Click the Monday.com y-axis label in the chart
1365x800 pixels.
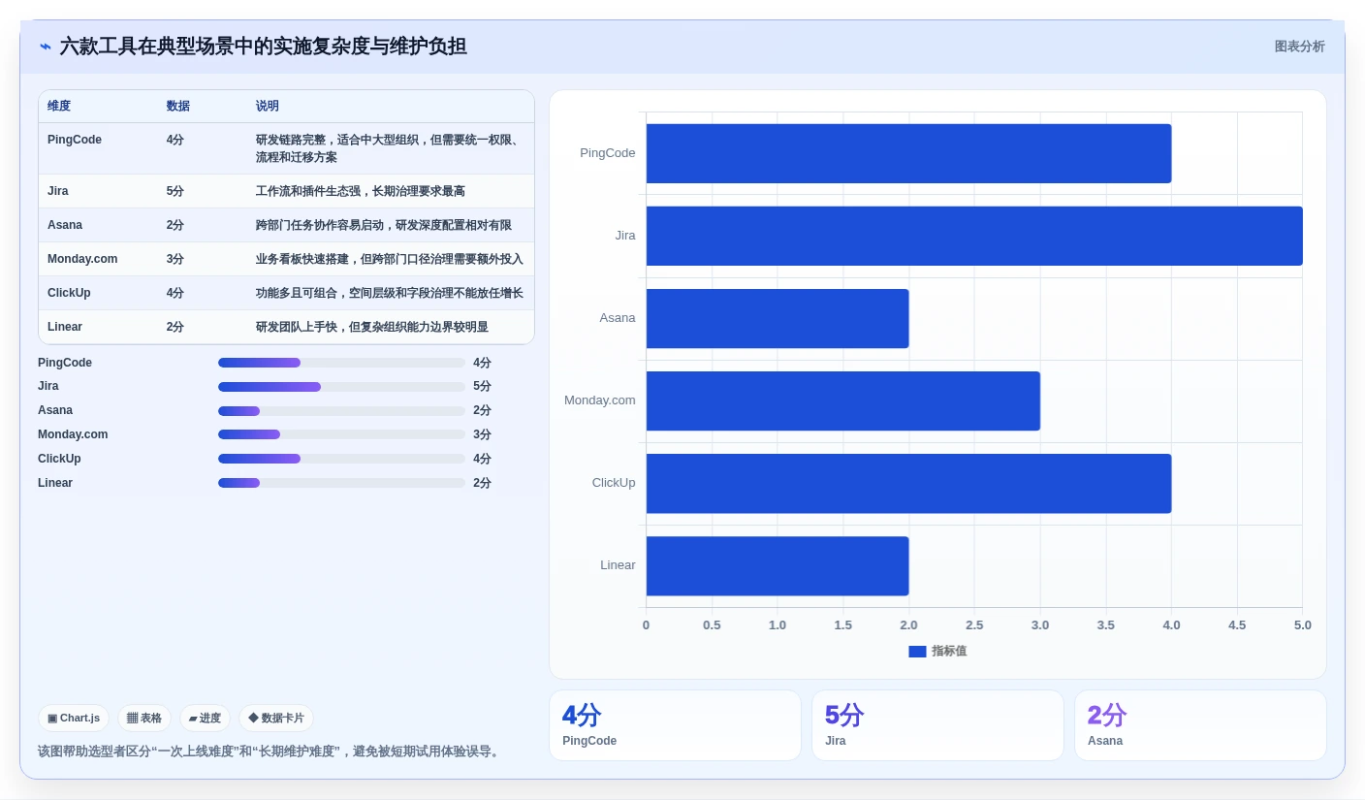click(x=600, y=400)
